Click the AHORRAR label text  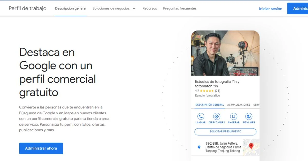coord(234,123)
